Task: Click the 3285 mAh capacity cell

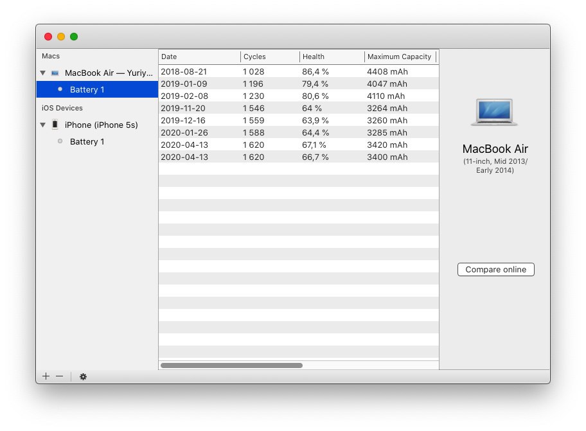Action: 387,132
